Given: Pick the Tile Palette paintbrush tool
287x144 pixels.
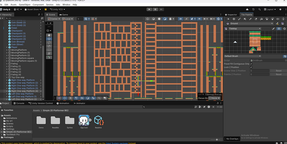Looking at the screenshot, I should [x=239, y=19].
